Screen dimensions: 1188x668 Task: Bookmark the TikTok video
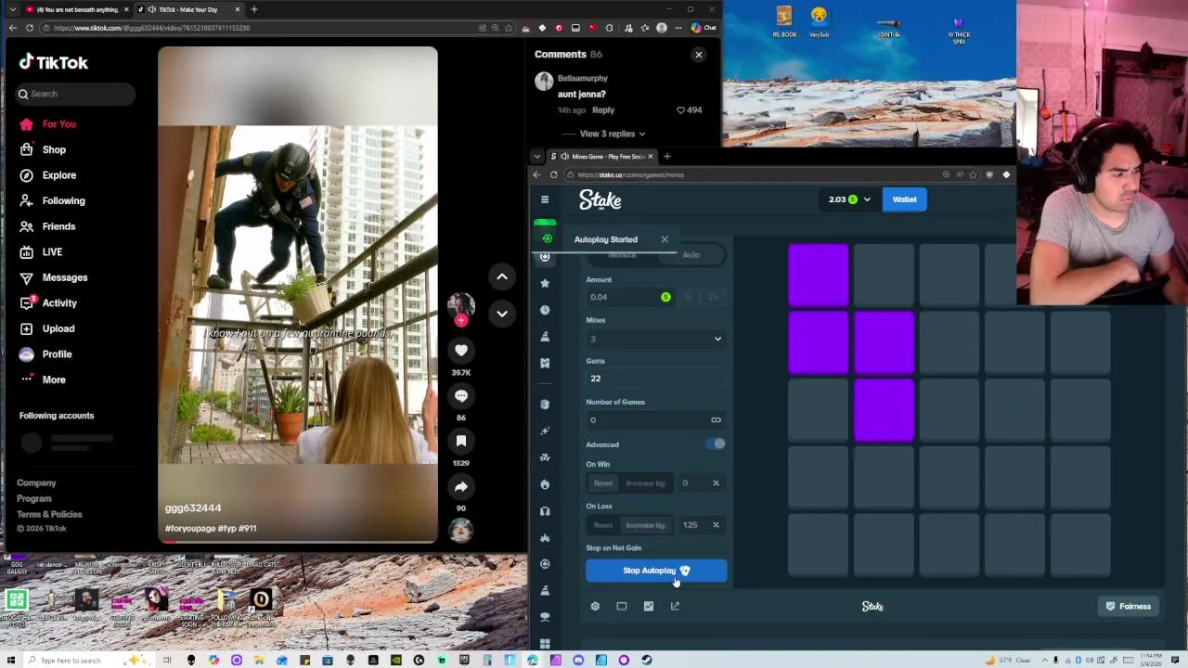tap(461, 441)
